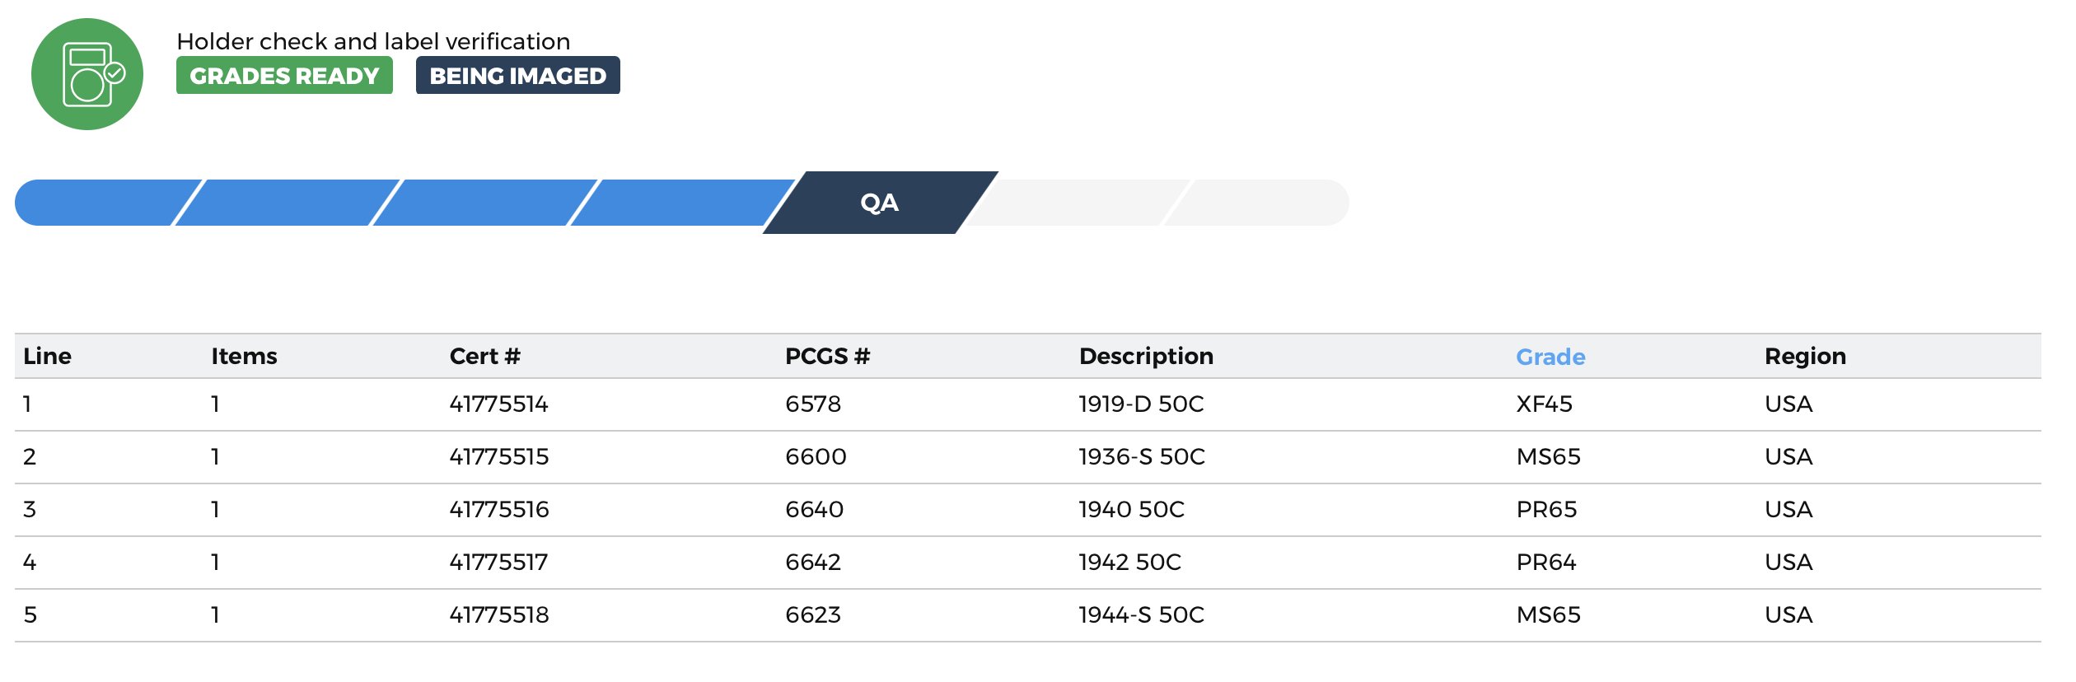Viewport: 2076px width, 682px height.
Task: Select cert number 41775514
Action: pyautogui.click(x=499, y=404)
